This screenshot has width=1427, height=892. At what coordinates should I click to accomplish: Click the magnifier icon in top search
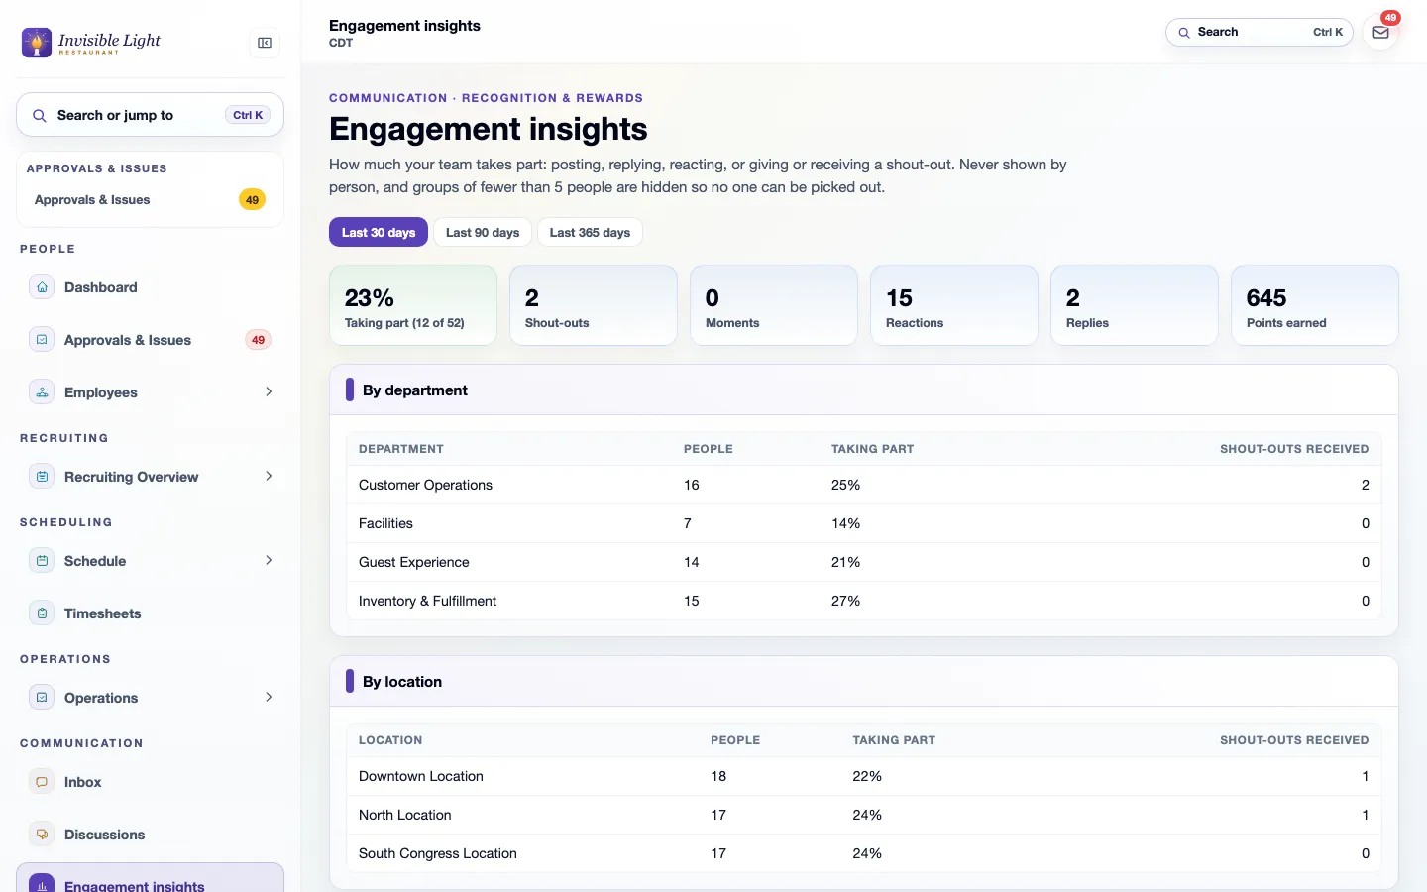[1184, 33]
